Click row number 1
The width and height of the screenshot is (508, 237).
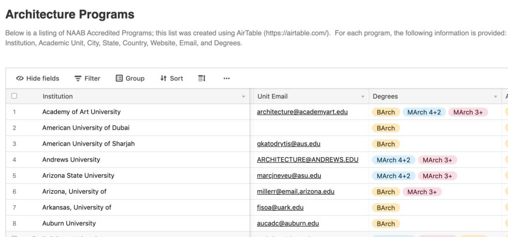click(x=14, y=112)
